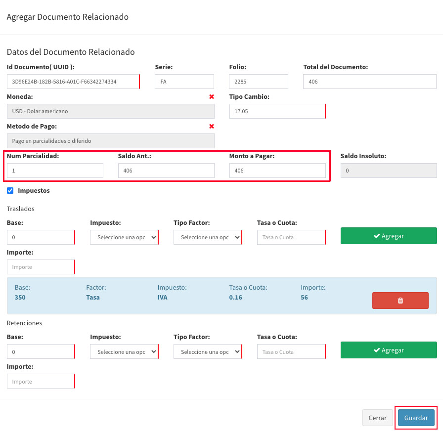This screenshot has height=434, width=443.
Task: Open Traslados Tipo Factor dropdown
Action: [x=208, y=237]
